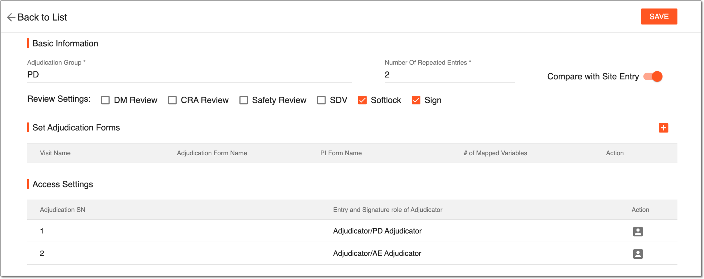The image size is (704, 279).
Task: Click the 1 in the Adjudication SN column
Action: coord(42,231)
